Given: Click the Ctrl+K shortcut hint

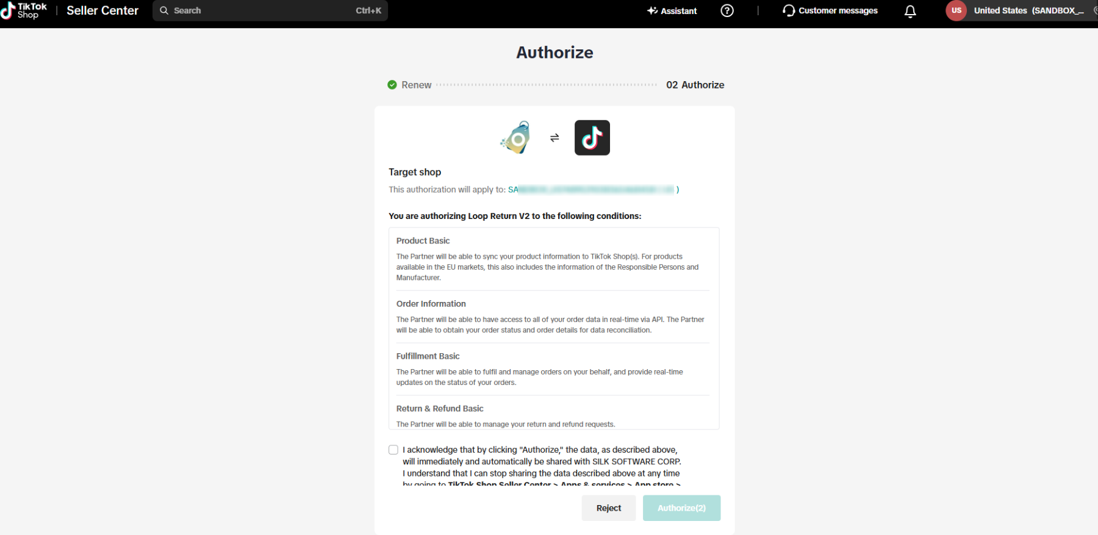Looking at the screenshot, I should [368, 10].
